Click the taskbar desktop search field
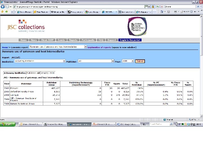The height and width of the screenshot is (152, 203). pos(159,124)
